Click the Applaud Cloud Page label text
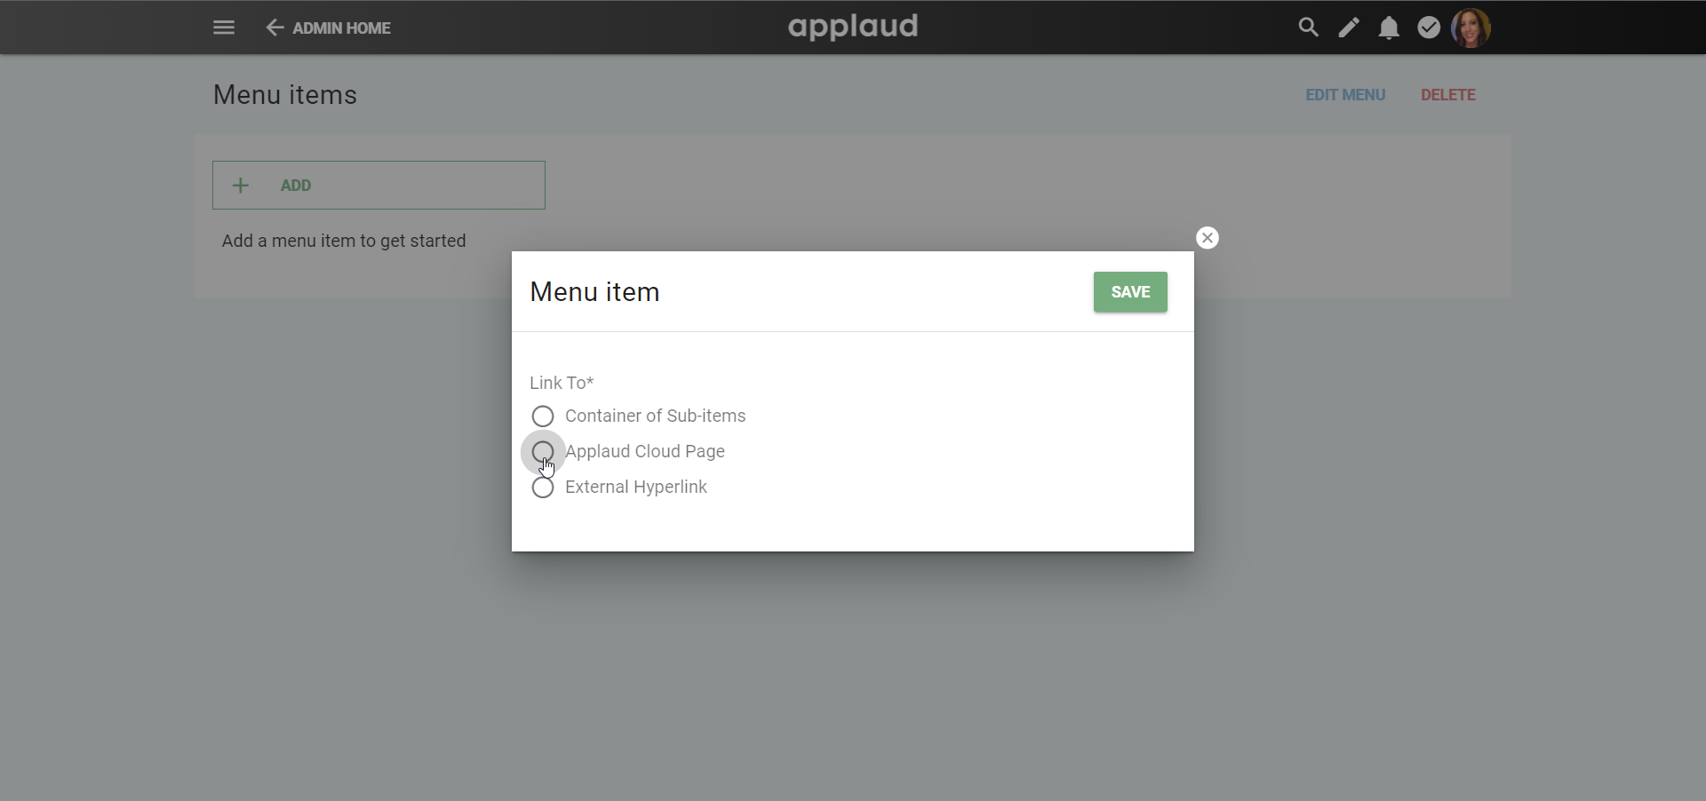1706x801 pixels. pyautogui.click(x=645, y=452)
